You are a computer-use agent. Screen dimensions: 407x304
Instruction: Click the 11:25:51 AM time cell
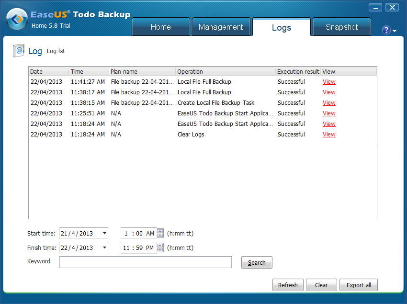point(88,113)
